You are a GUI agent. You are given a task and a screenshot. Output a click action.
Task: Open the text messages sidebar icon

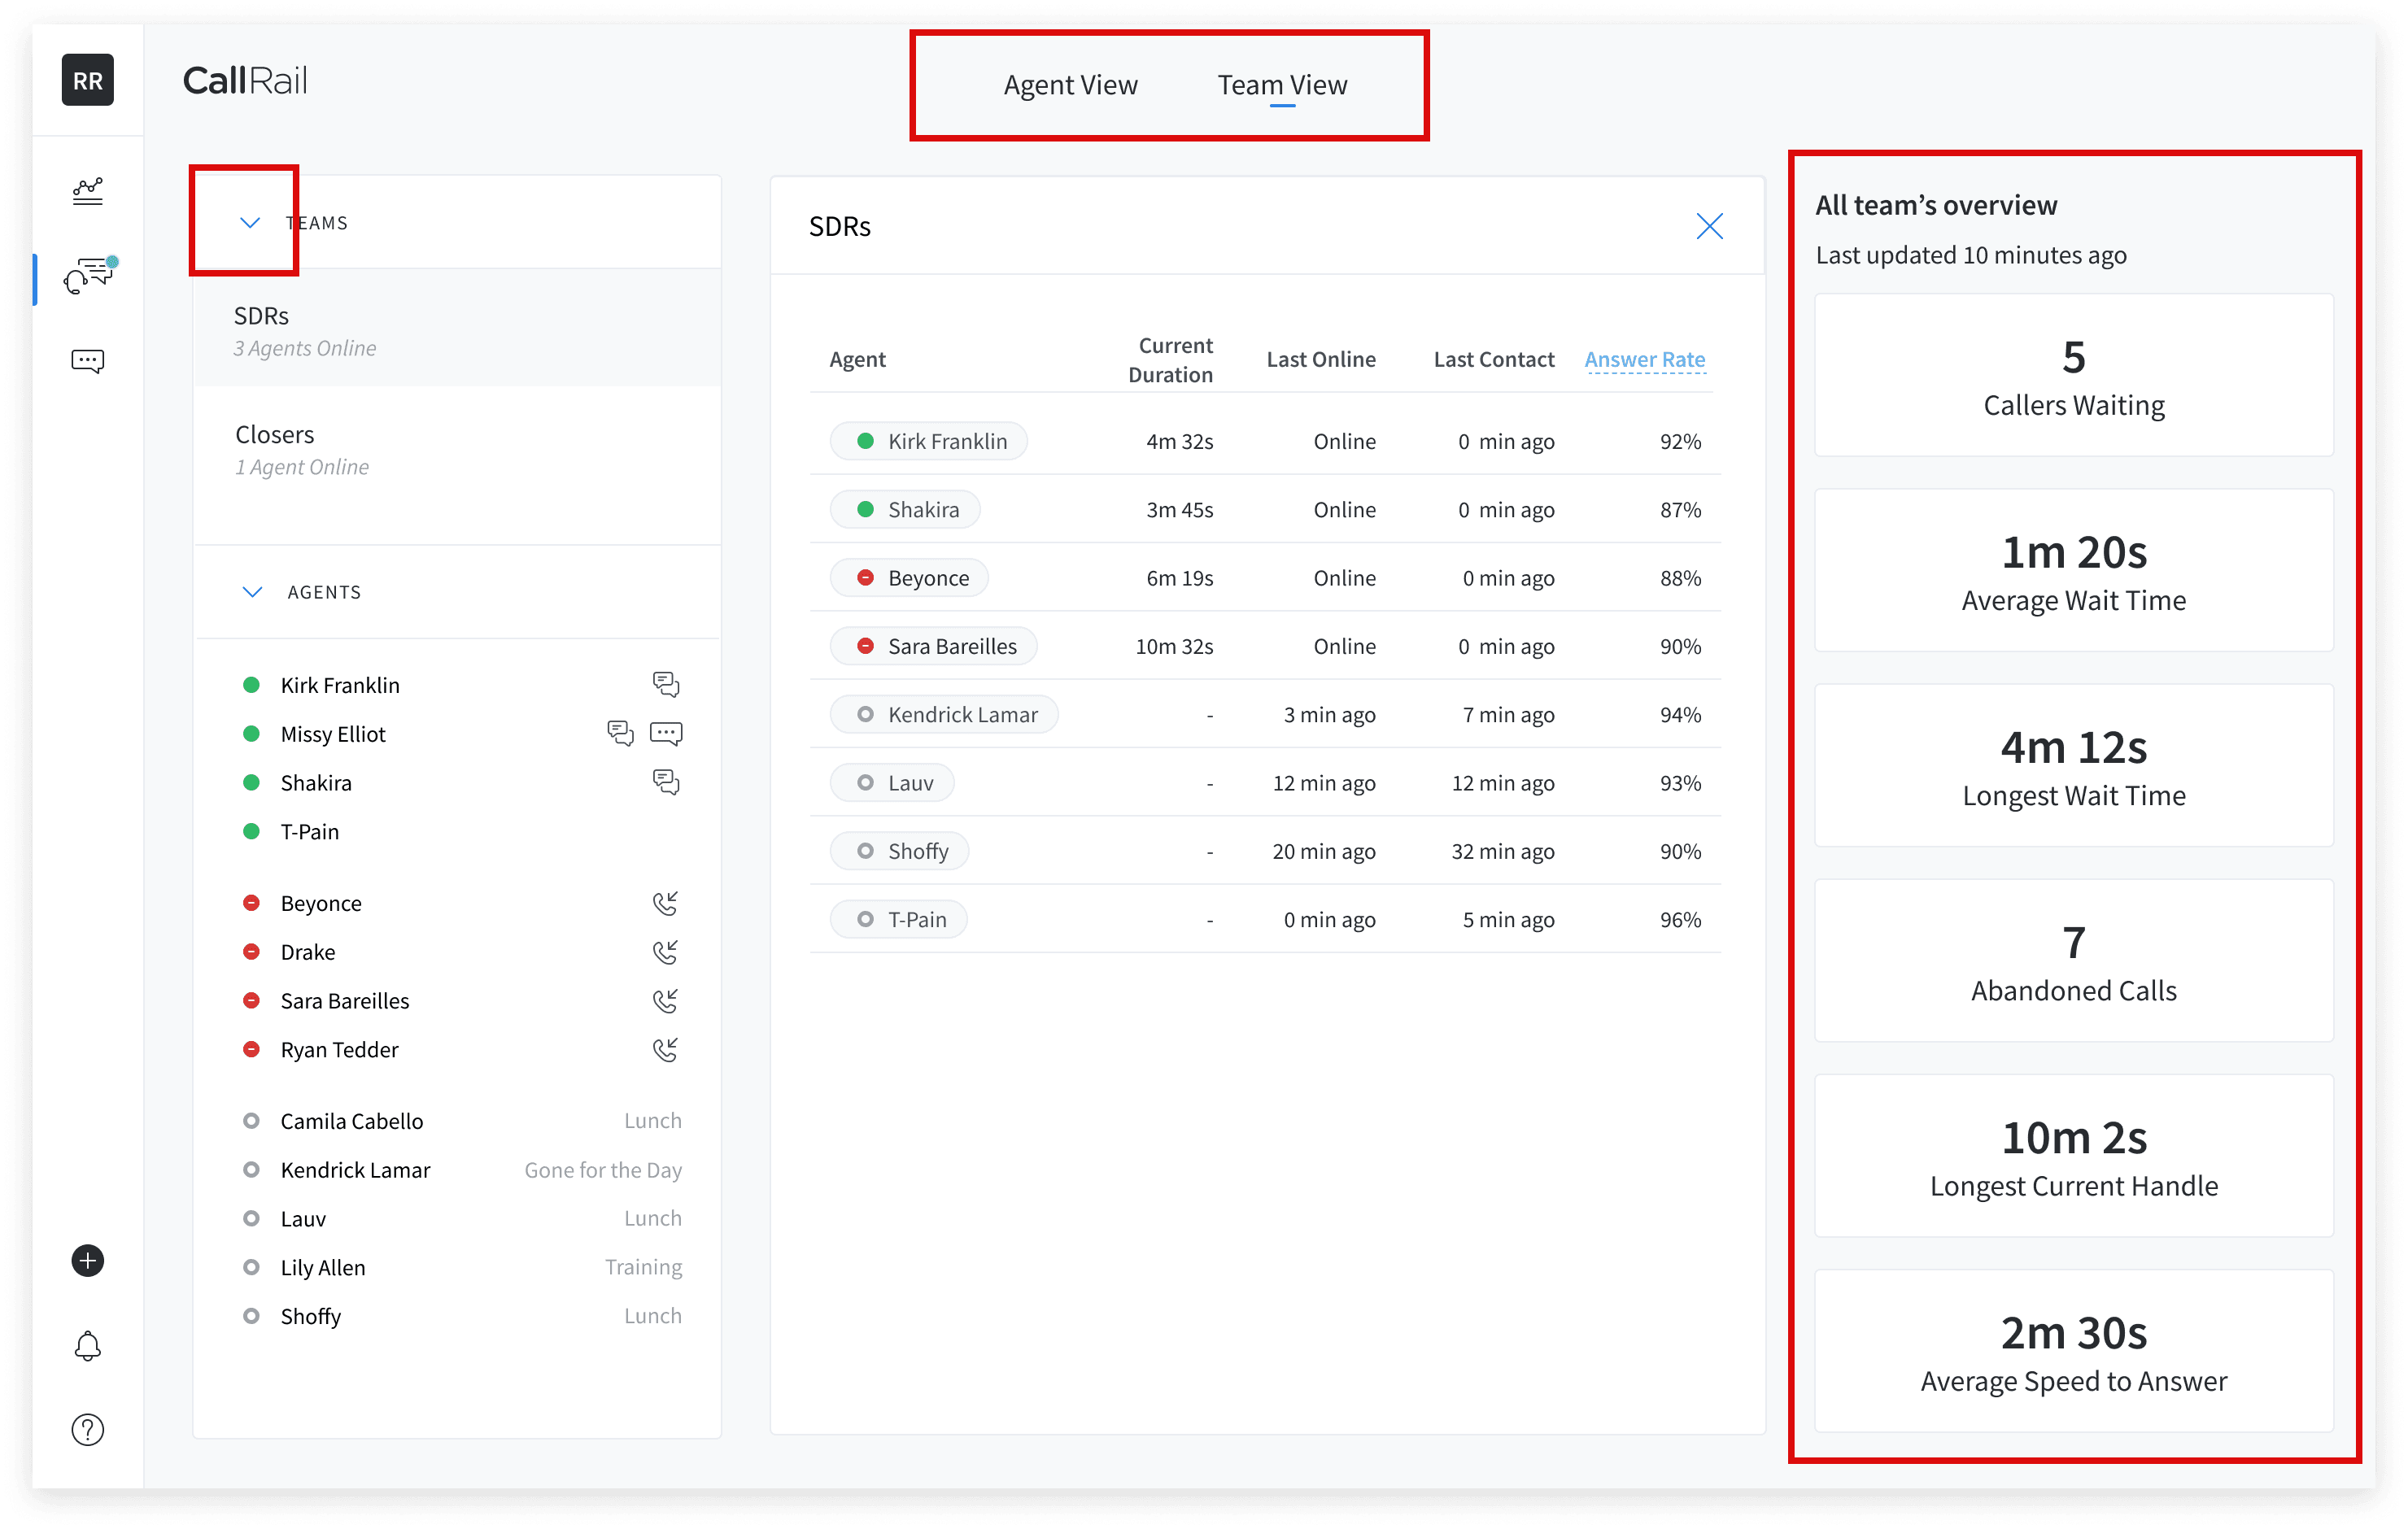88,361
